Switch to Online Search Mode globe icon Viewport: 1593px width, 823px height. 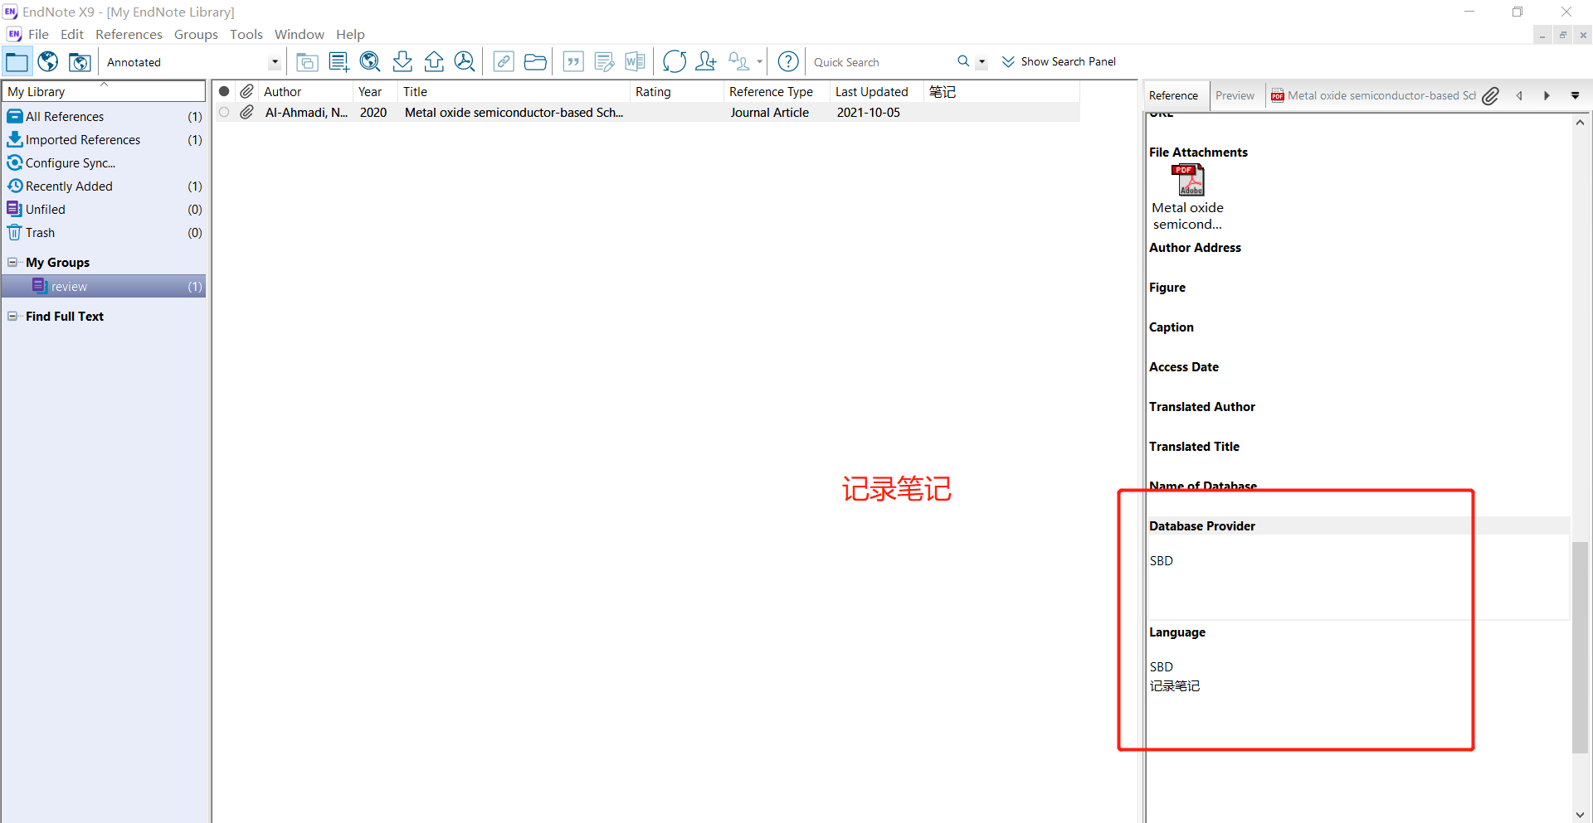(x=47, y=61)
